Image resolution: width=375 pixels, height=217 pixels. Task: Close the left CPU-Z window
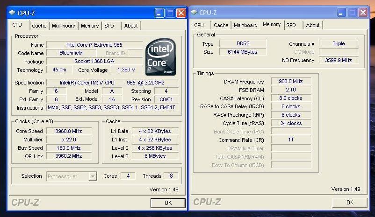pos(181,13)
